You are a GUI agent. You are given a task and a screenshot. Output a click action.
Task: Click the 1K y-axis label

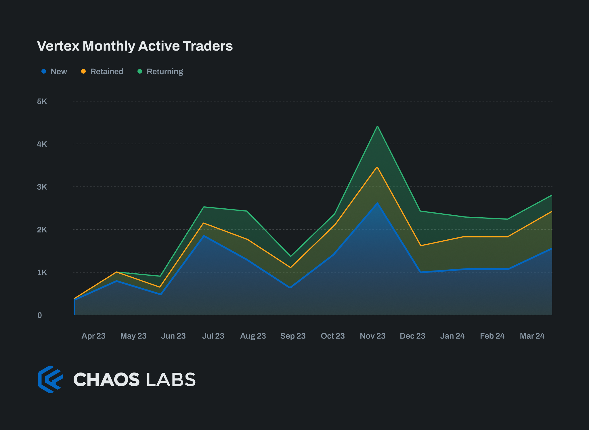click(42, 272)
